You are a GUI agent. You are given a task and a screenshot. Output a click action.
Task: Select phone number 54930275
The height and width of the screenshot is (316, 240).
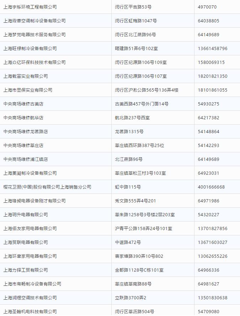tap(208, 104)
